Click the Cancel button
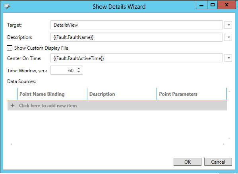This screenshot has height=174, width=238. coord(218,162)
